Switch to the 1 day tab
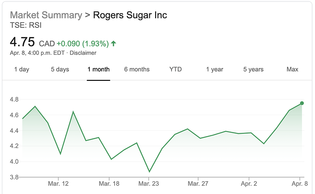 coord(21,69)
